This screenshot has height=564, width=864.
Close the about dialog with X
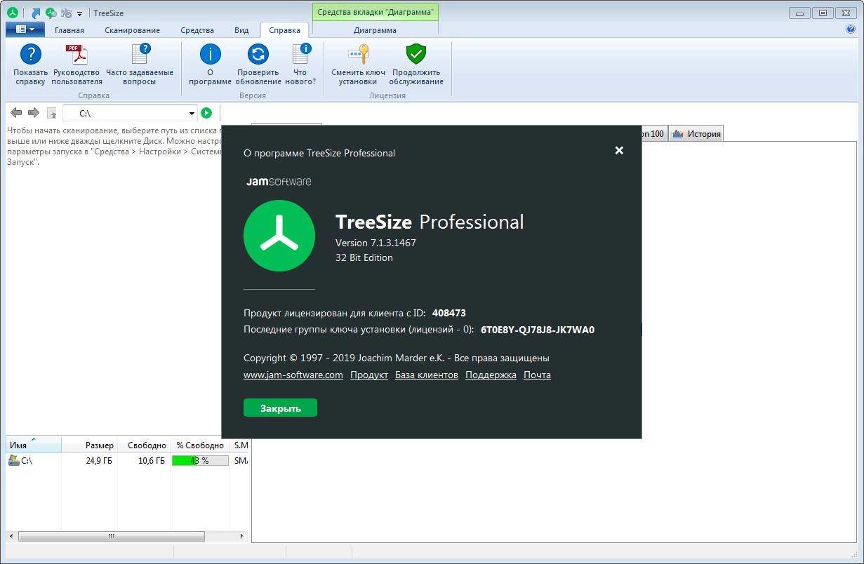(x=619, y=150)
